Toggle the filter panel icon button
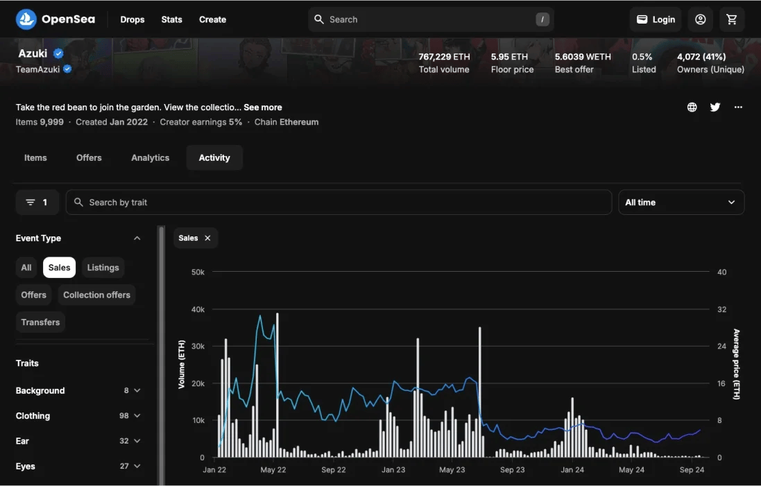Viewport: 761px width, 486px height. click(37, 202)
